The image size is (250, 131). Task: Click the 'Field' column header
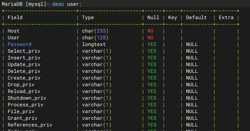coord(15,17)
